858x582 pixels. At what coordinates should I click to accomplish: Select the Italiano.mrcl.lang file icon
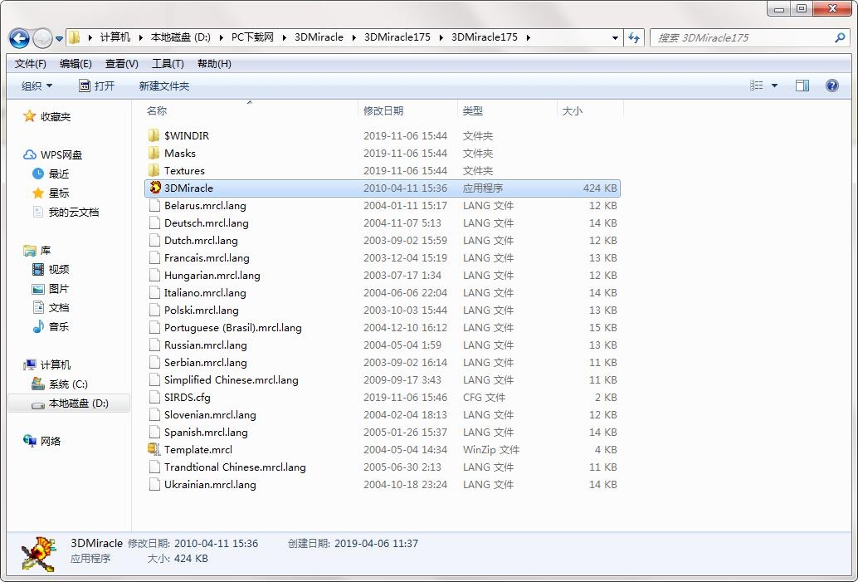coord(154,293)
